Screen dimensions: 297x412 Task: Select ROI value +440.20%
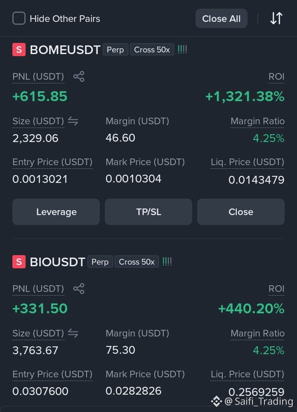[251, 308]
